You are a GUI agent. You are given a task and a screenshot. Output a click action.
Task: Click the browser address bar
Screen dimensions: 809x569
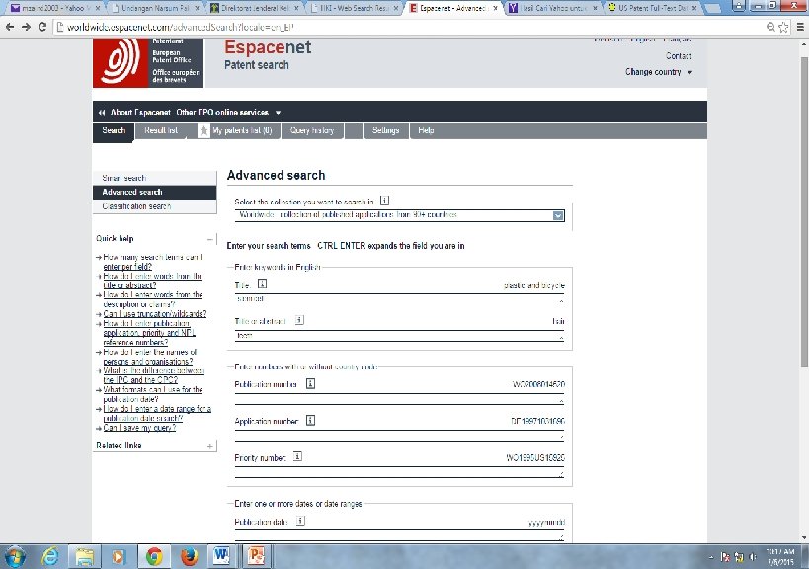[x=408, y=27]
